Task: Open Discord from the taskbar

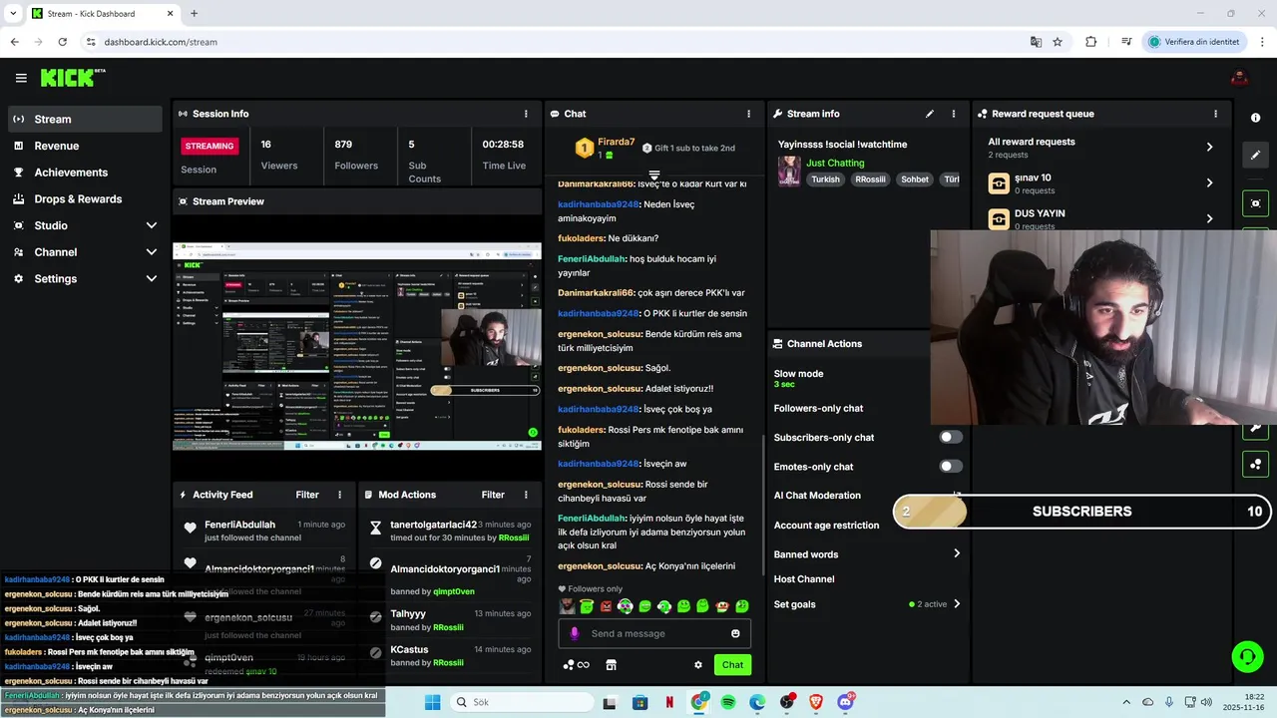Action: point(845,702)
